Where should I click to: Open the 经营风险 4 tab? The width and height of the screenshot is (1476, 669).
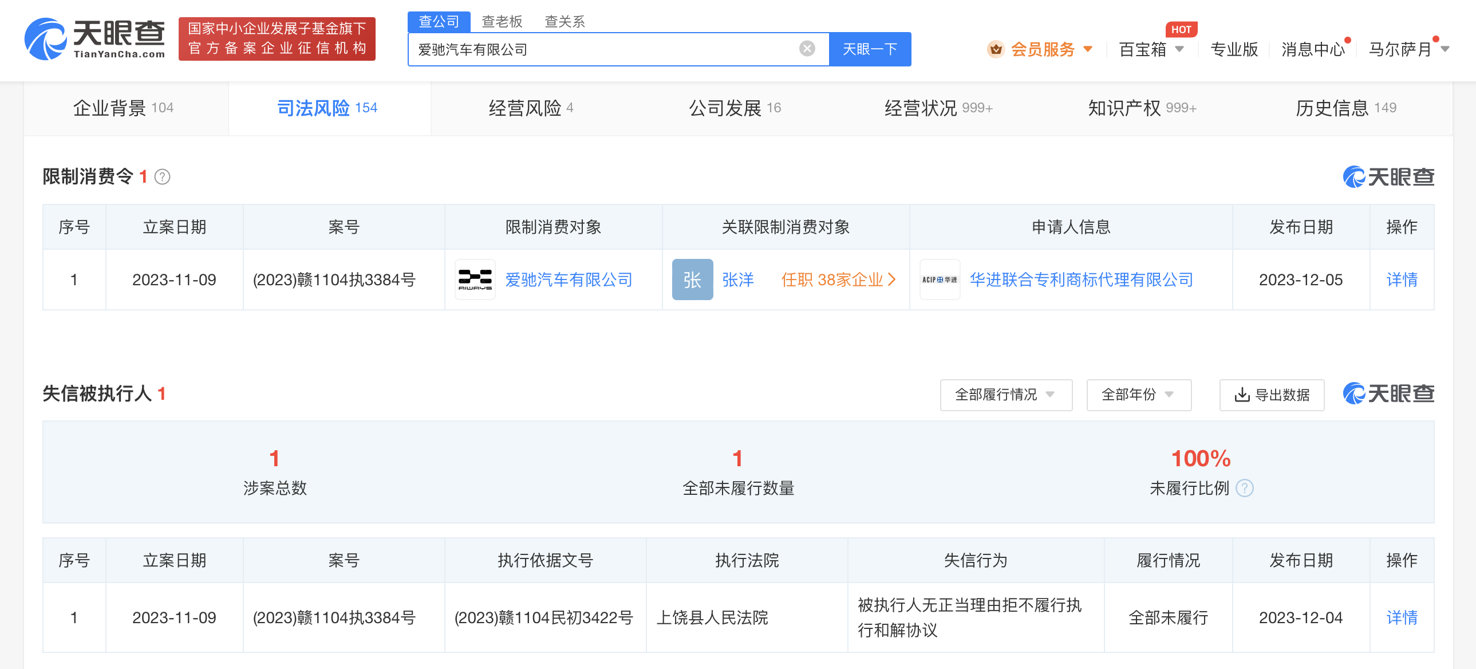pyautogui.click(x=531, y=108)
